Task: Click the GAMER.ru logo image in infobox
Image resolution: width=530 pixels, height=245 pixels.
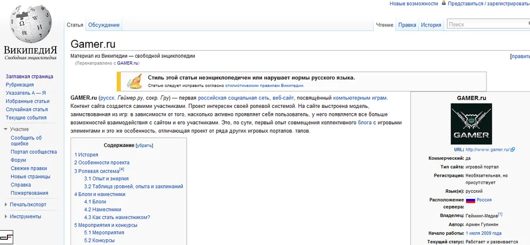Action: click(x=471, y=124)
